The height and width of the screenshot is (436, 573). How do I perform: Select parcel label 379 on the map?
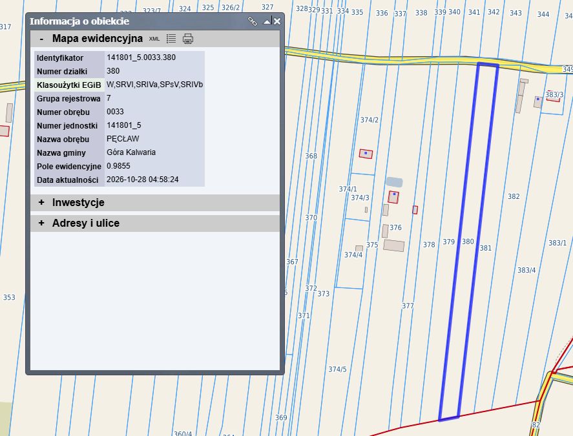[x=449, y=242]
